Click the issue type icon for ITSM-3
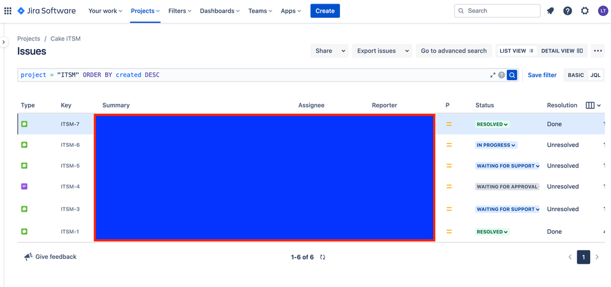The height and width of the screenshot is (287, 611). click(x=24, y=209)
